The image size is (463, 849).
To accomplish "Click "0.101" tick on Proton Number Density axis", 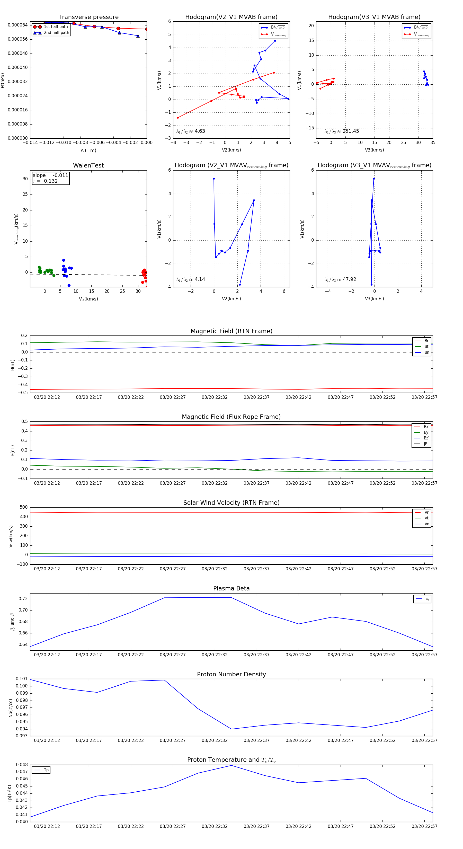I will coord(22,679).
